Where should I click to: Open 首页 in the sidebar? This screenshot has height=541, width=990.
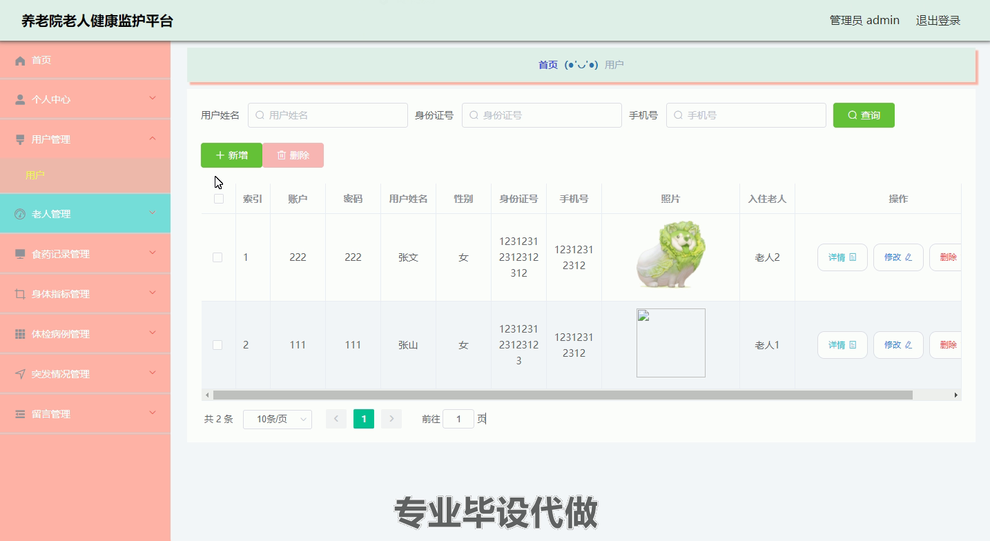[85, 61]
